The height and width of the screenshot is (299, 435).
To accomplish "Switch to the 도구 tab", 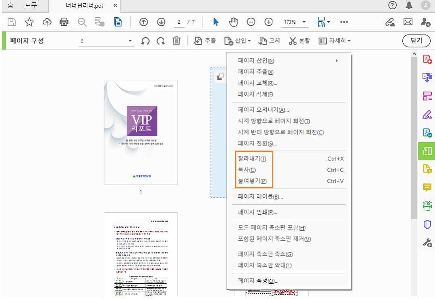I will click(31, 6).
